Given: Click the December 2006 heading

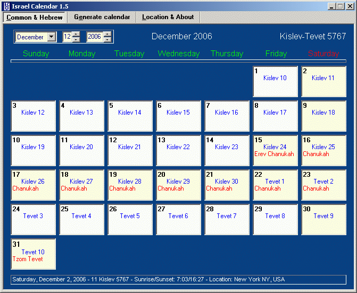Looking at the screenshot, I should point(182,36).
